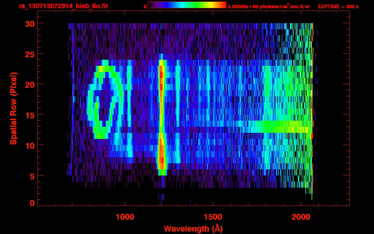
Task: Click the y-axis tick label 0
Action: coord(32,203)
